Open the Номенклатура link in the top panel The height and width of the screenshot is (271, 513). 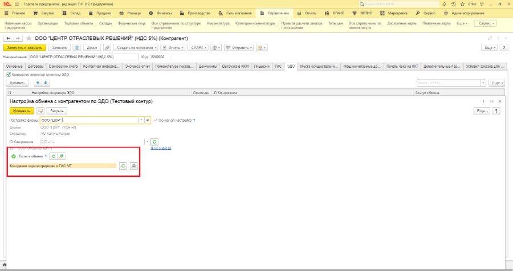tap(218, 23)
